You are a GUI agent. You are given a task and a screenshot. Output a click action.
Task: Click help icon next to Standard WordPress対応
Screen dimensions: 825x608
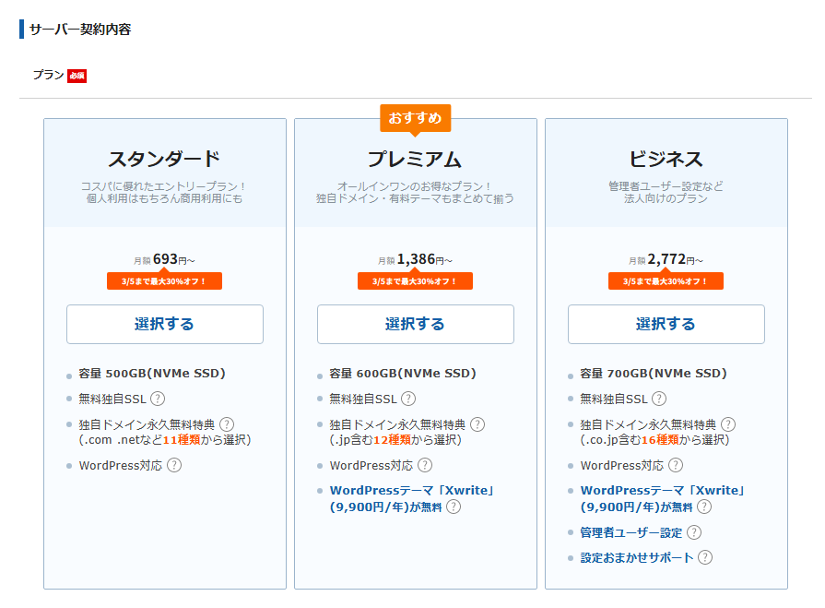click(x=174, y=466)
